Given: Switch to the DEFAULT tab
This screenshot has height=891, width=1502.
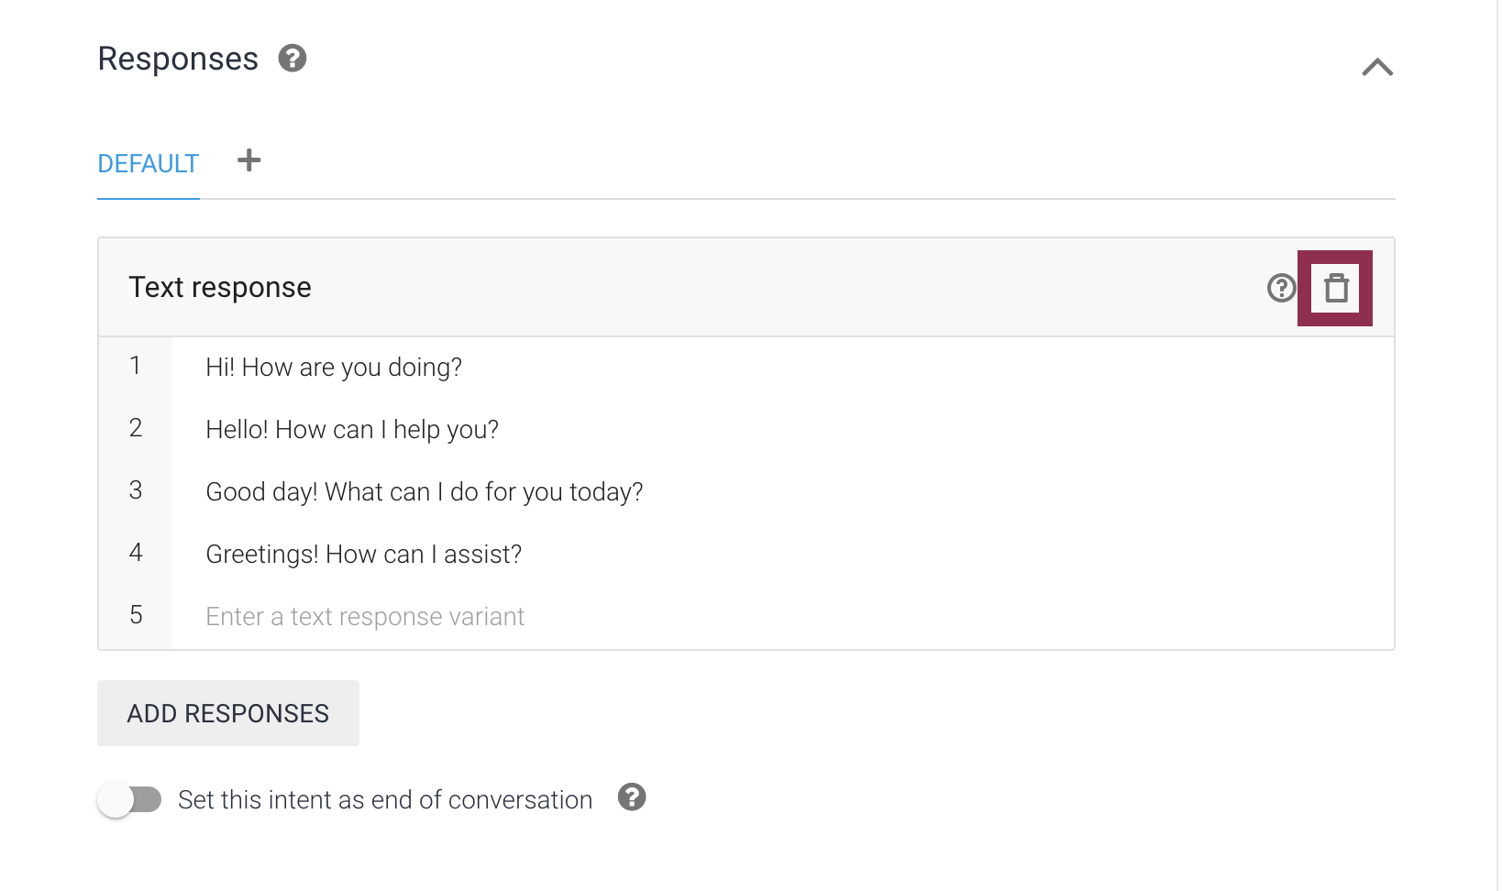Looking at the screenshot, I should [x=149, y=164].
